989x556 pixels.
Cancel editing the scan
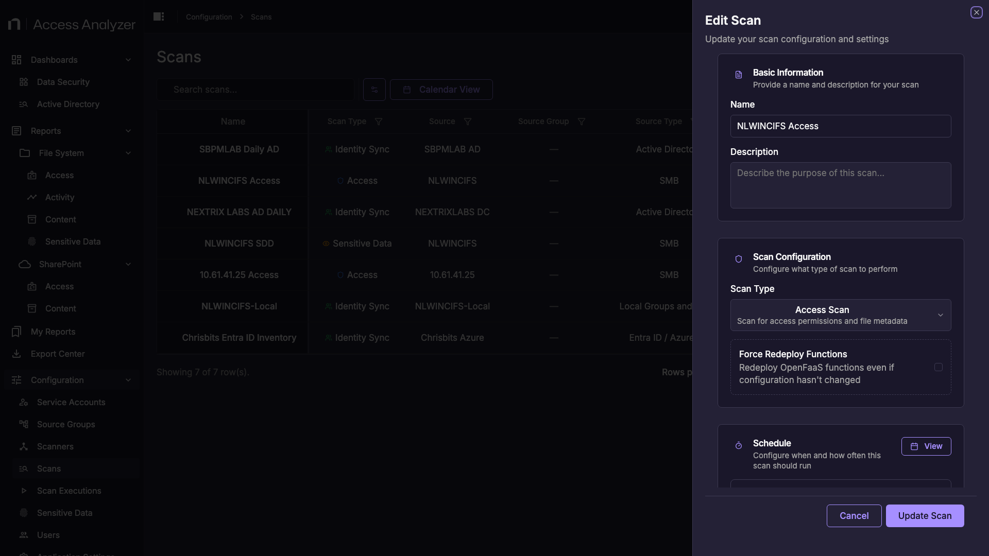[854, 516]
